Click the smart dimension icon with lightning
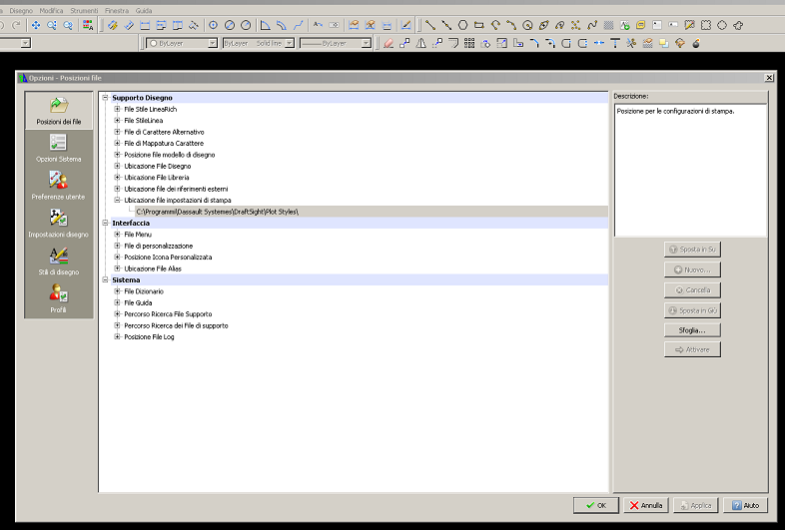 112,25
